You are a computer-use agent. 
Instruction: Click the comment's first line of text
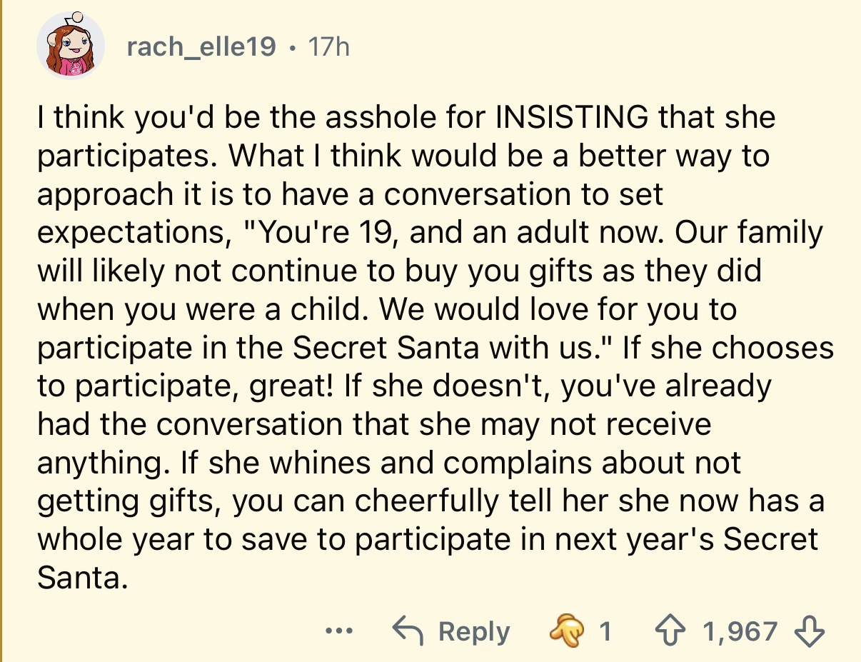pos(406,117)
